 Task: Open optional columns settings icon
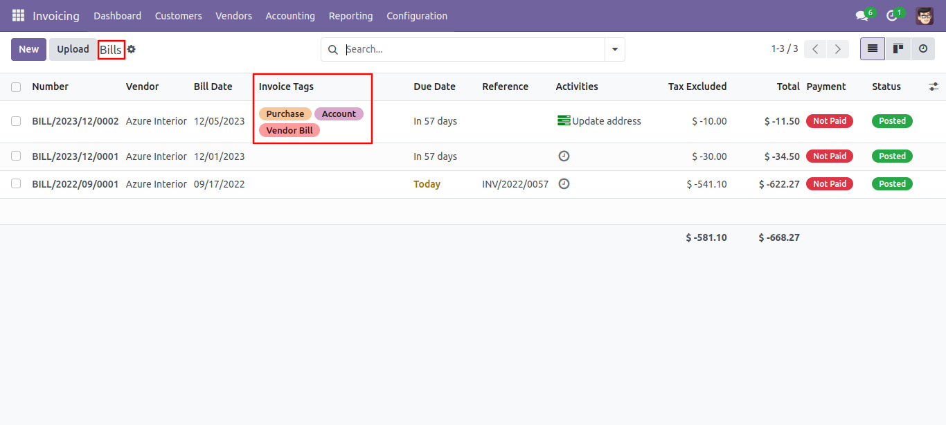tap(934, 87)
